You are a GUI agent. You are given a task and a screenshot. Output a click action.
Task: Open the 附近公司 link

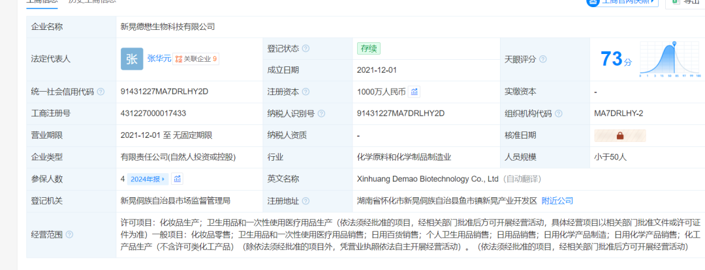557,201
